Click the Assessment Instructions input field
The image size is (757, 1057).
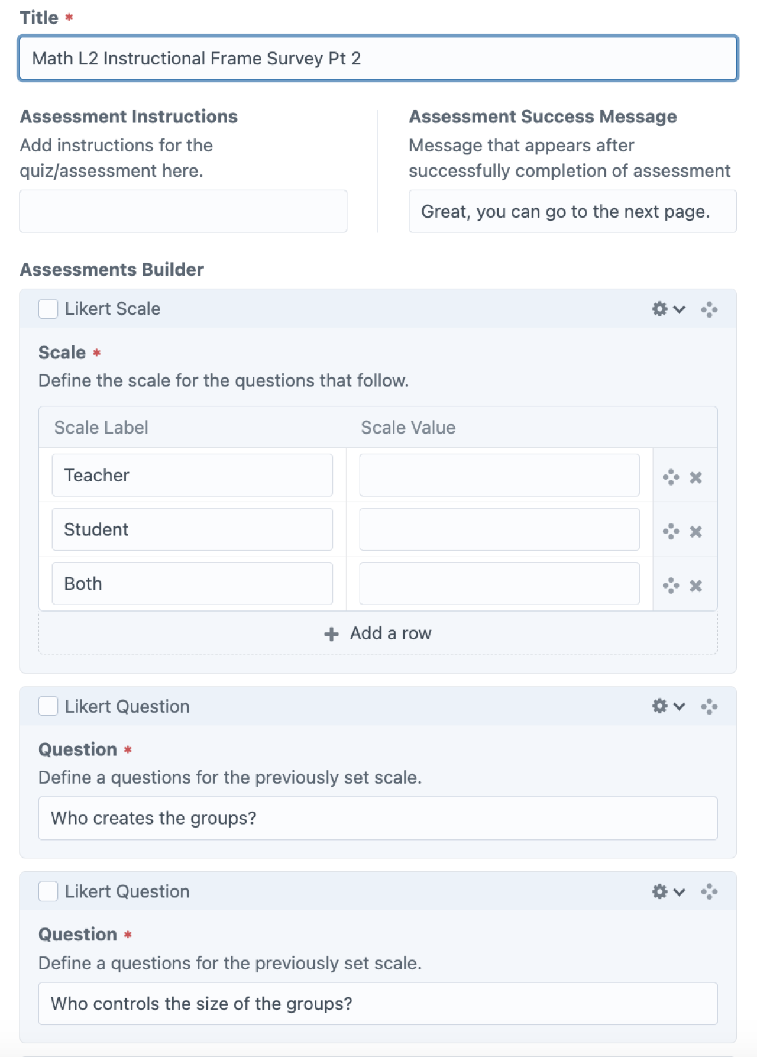(x=182, y=211)
